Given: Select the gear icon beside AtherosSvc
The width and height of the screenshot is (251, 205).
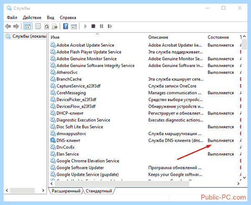Looking at the screenshot, I should coord(53,73).
